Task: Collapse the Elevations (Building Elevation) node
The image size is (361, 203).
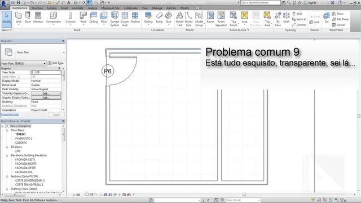Action: [x=7, y=156]
